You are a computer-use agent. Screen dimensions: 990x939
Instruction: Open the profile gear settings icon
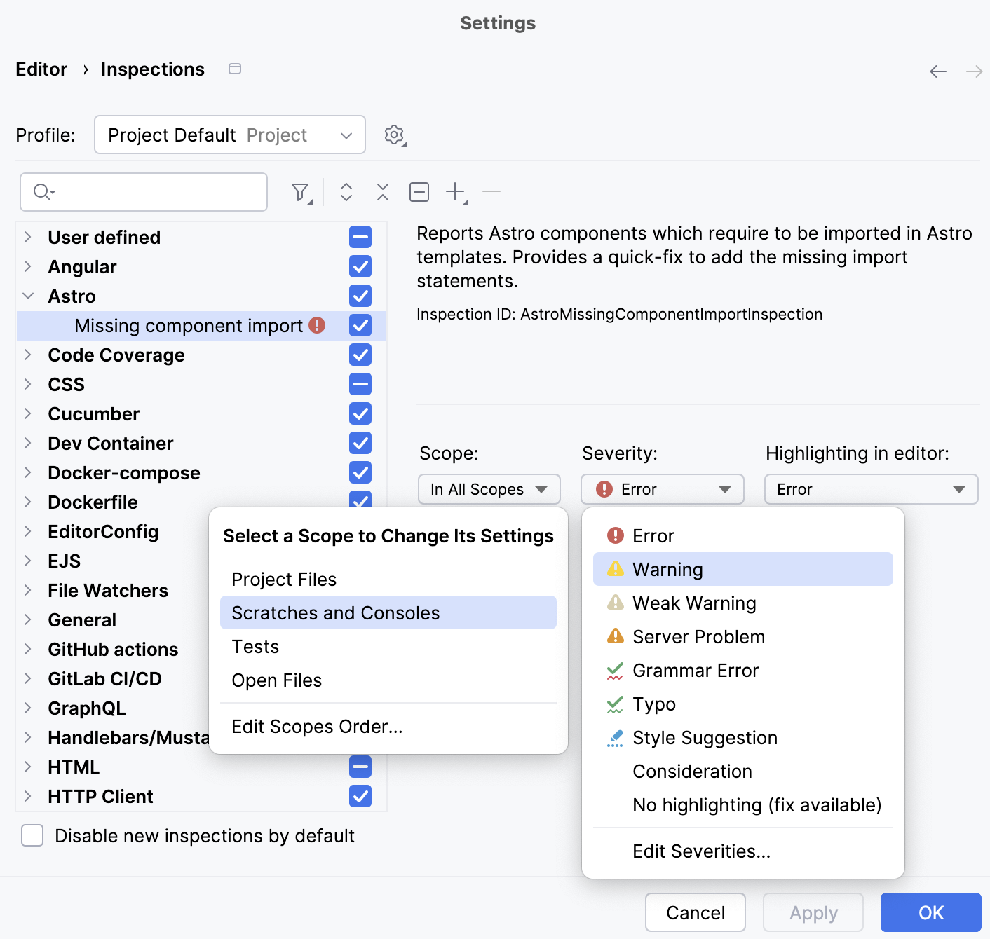(395, 135)
